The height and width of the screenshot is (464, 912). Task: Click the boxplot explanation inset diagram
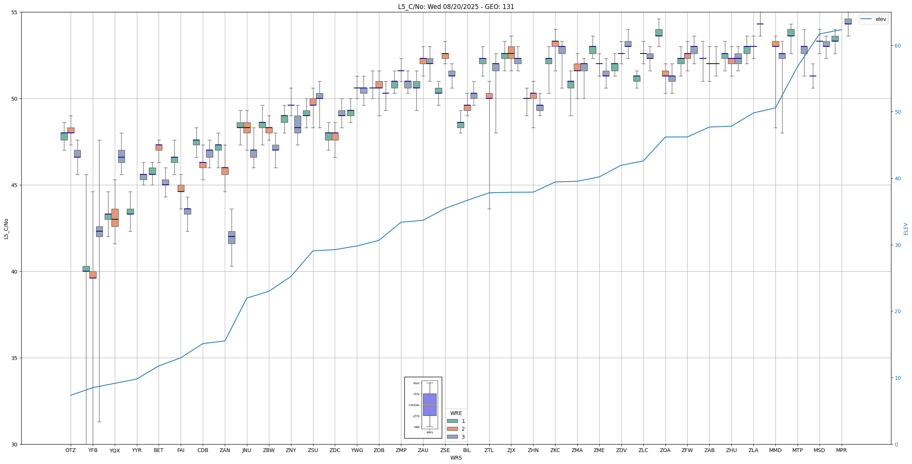423,407
